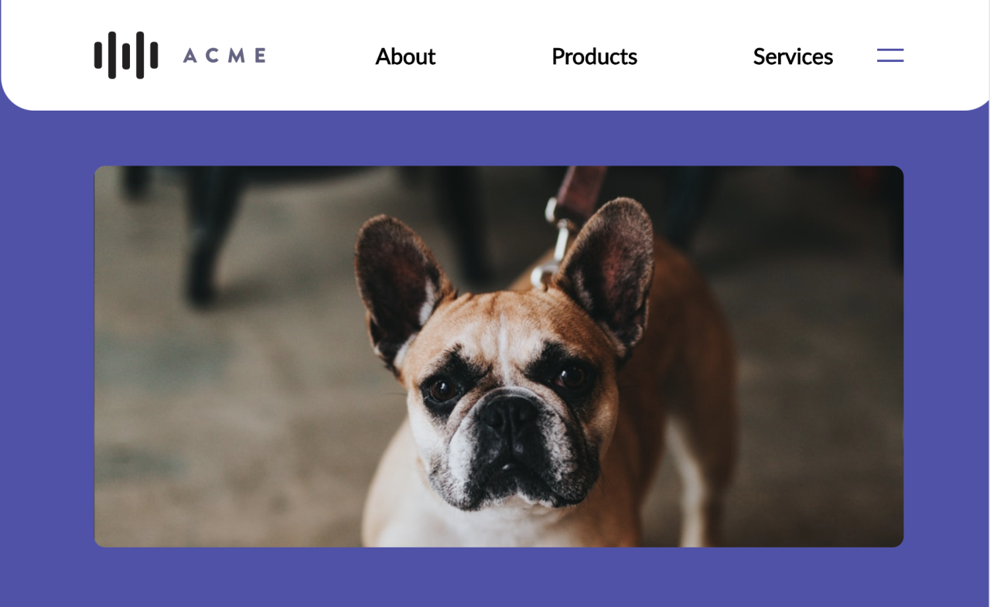Open the hamburger menu icon
Viewport: 990px width, 607px height.
click(890, 56)
